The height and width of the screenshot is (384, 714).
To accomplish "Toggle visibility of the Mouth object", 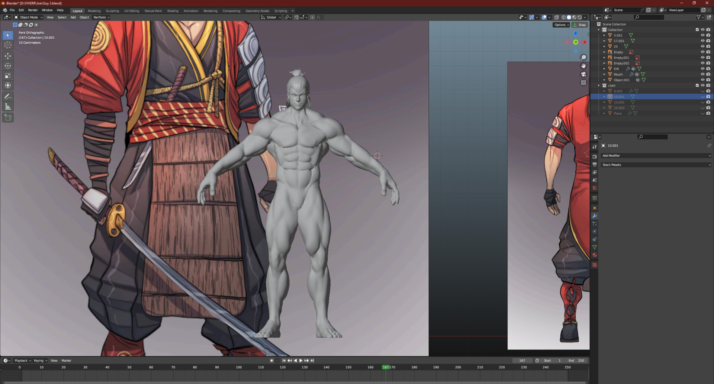I will coord(702,74).
